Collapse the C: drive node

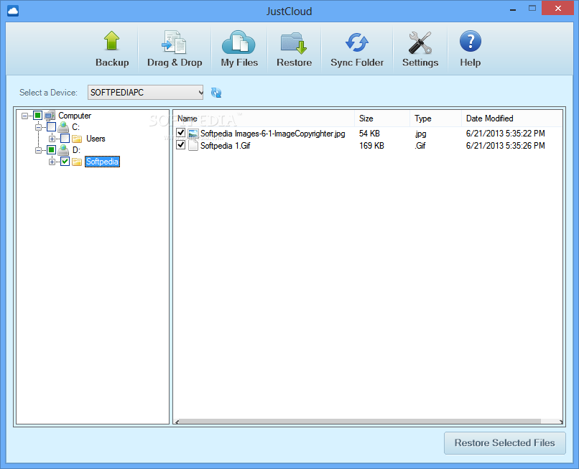click(38, 127)
